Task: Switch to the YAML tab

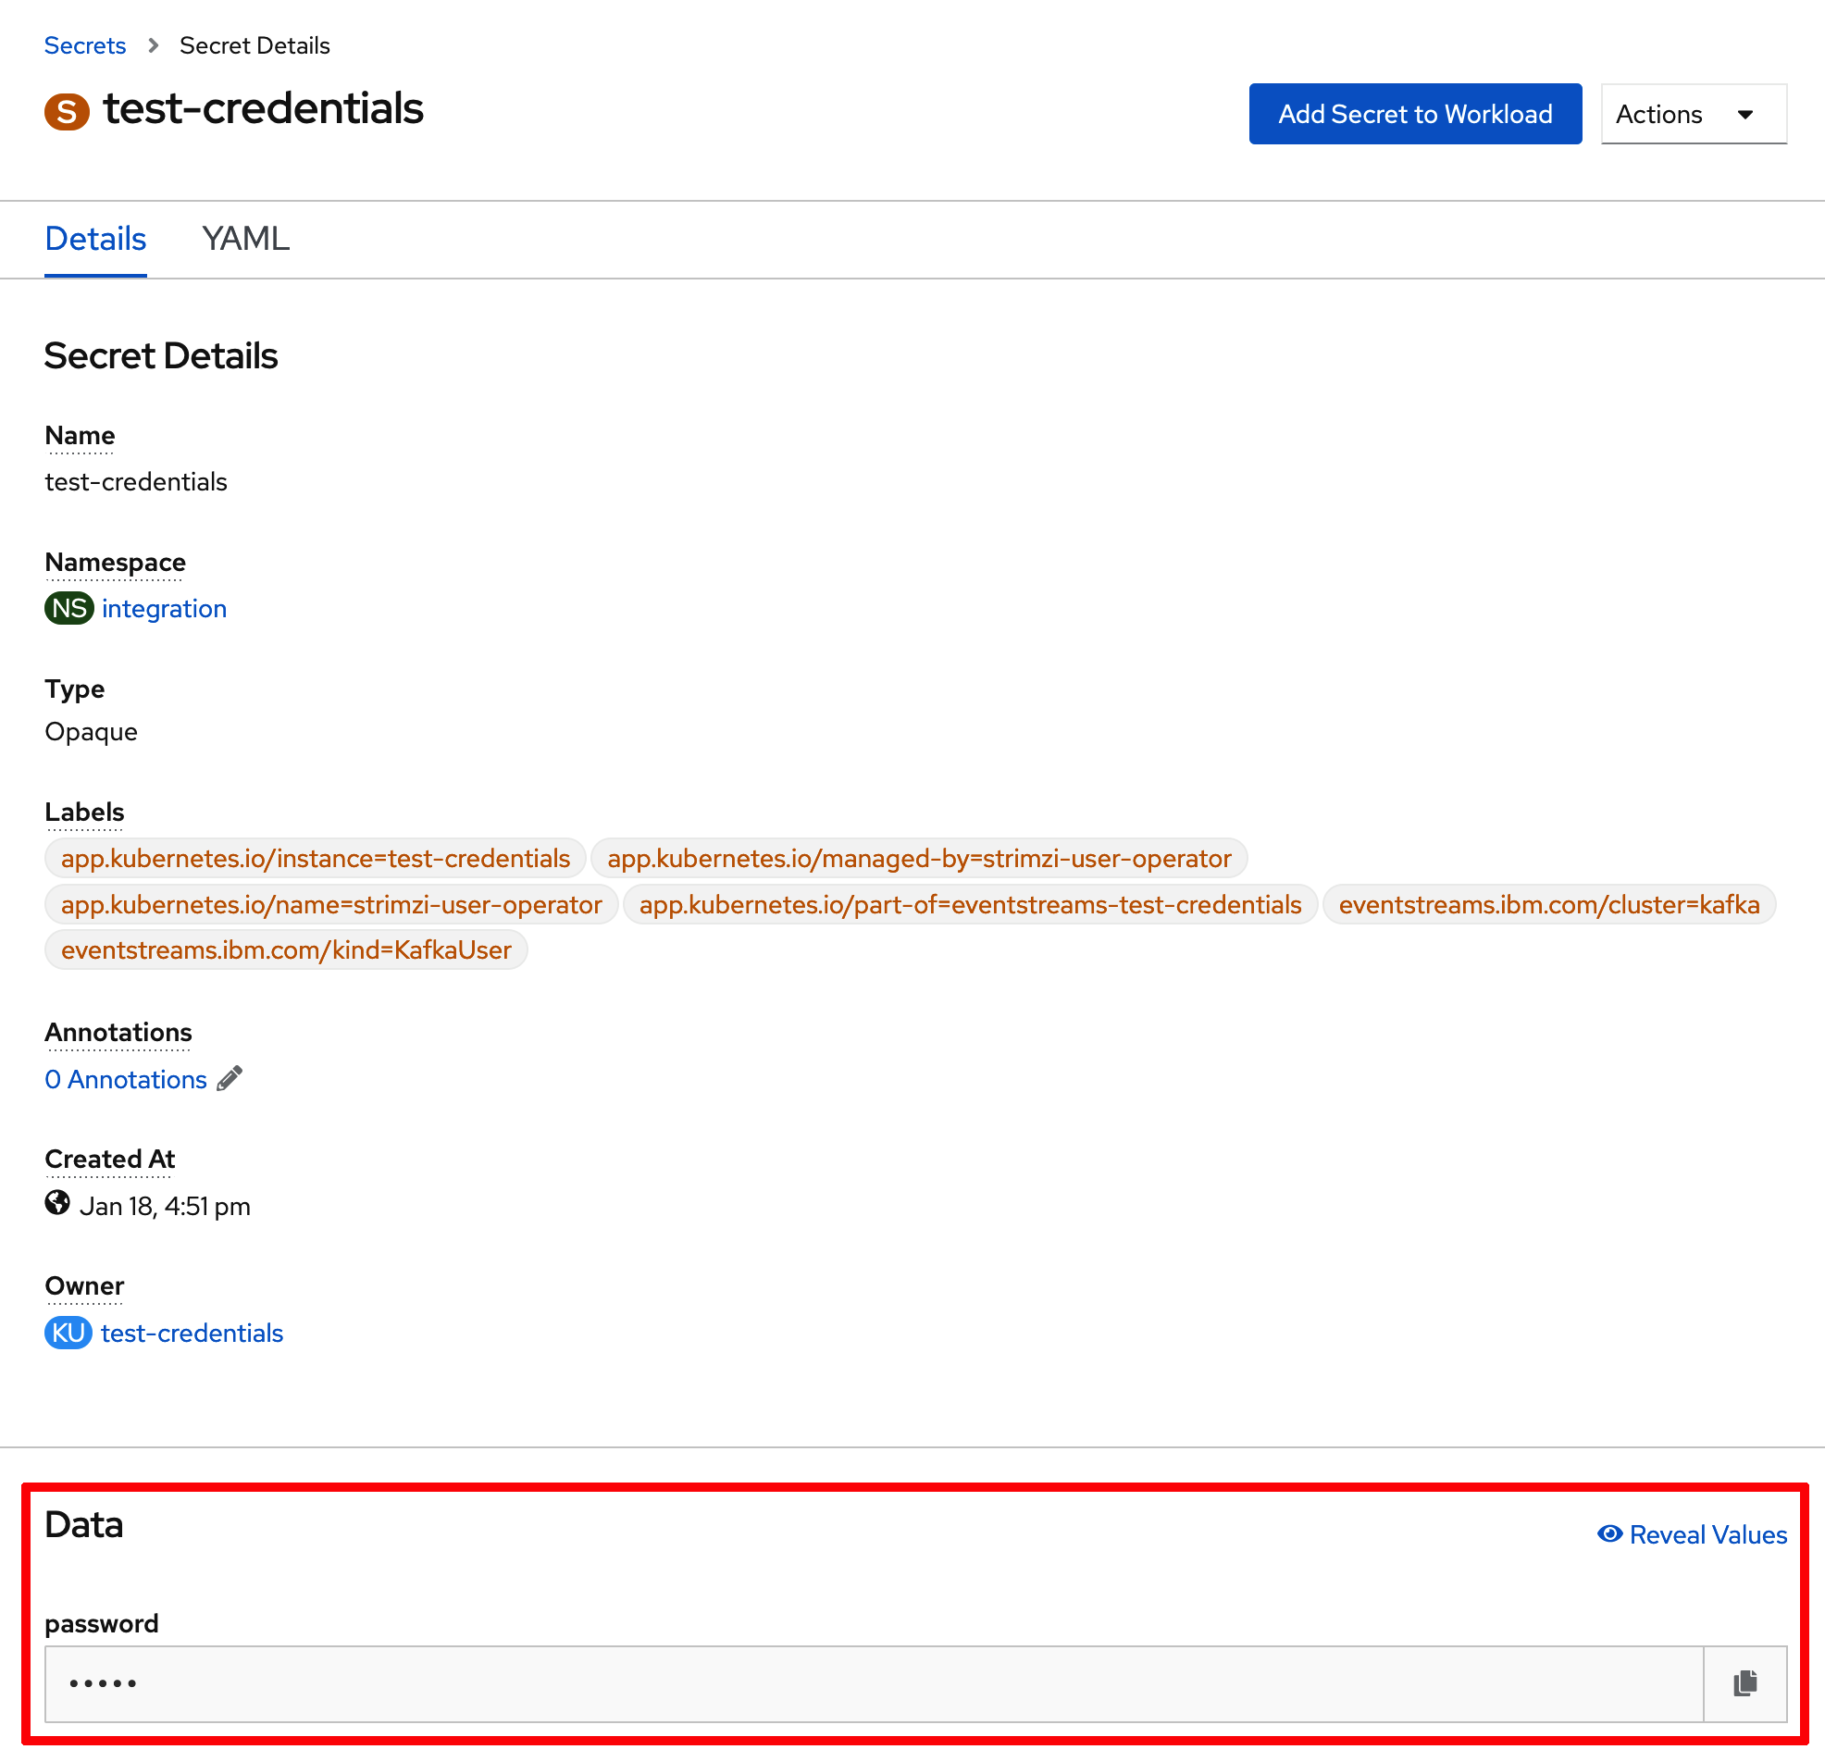Action: [246, 238]
